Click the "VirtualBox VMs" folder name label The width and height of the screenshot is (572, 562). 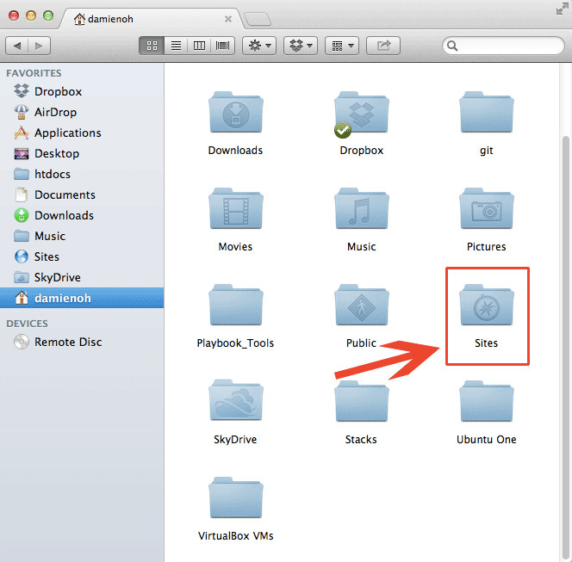(x=236, y=536)
